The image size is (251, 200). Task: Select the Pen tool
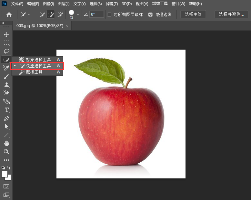pos(6,119)
